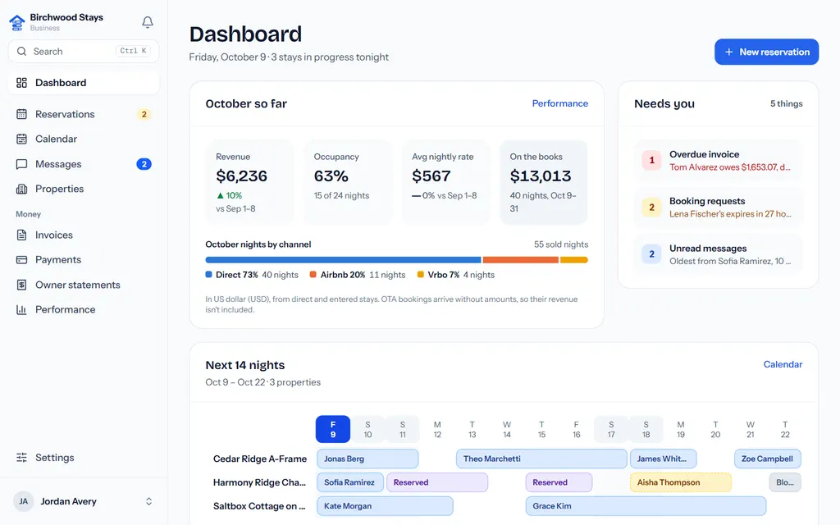Image resolution: width=840 pixels, height=525 pixels.
Task: Open the Unread messages item
Action: pyautogui.click(x=718, y=254)
